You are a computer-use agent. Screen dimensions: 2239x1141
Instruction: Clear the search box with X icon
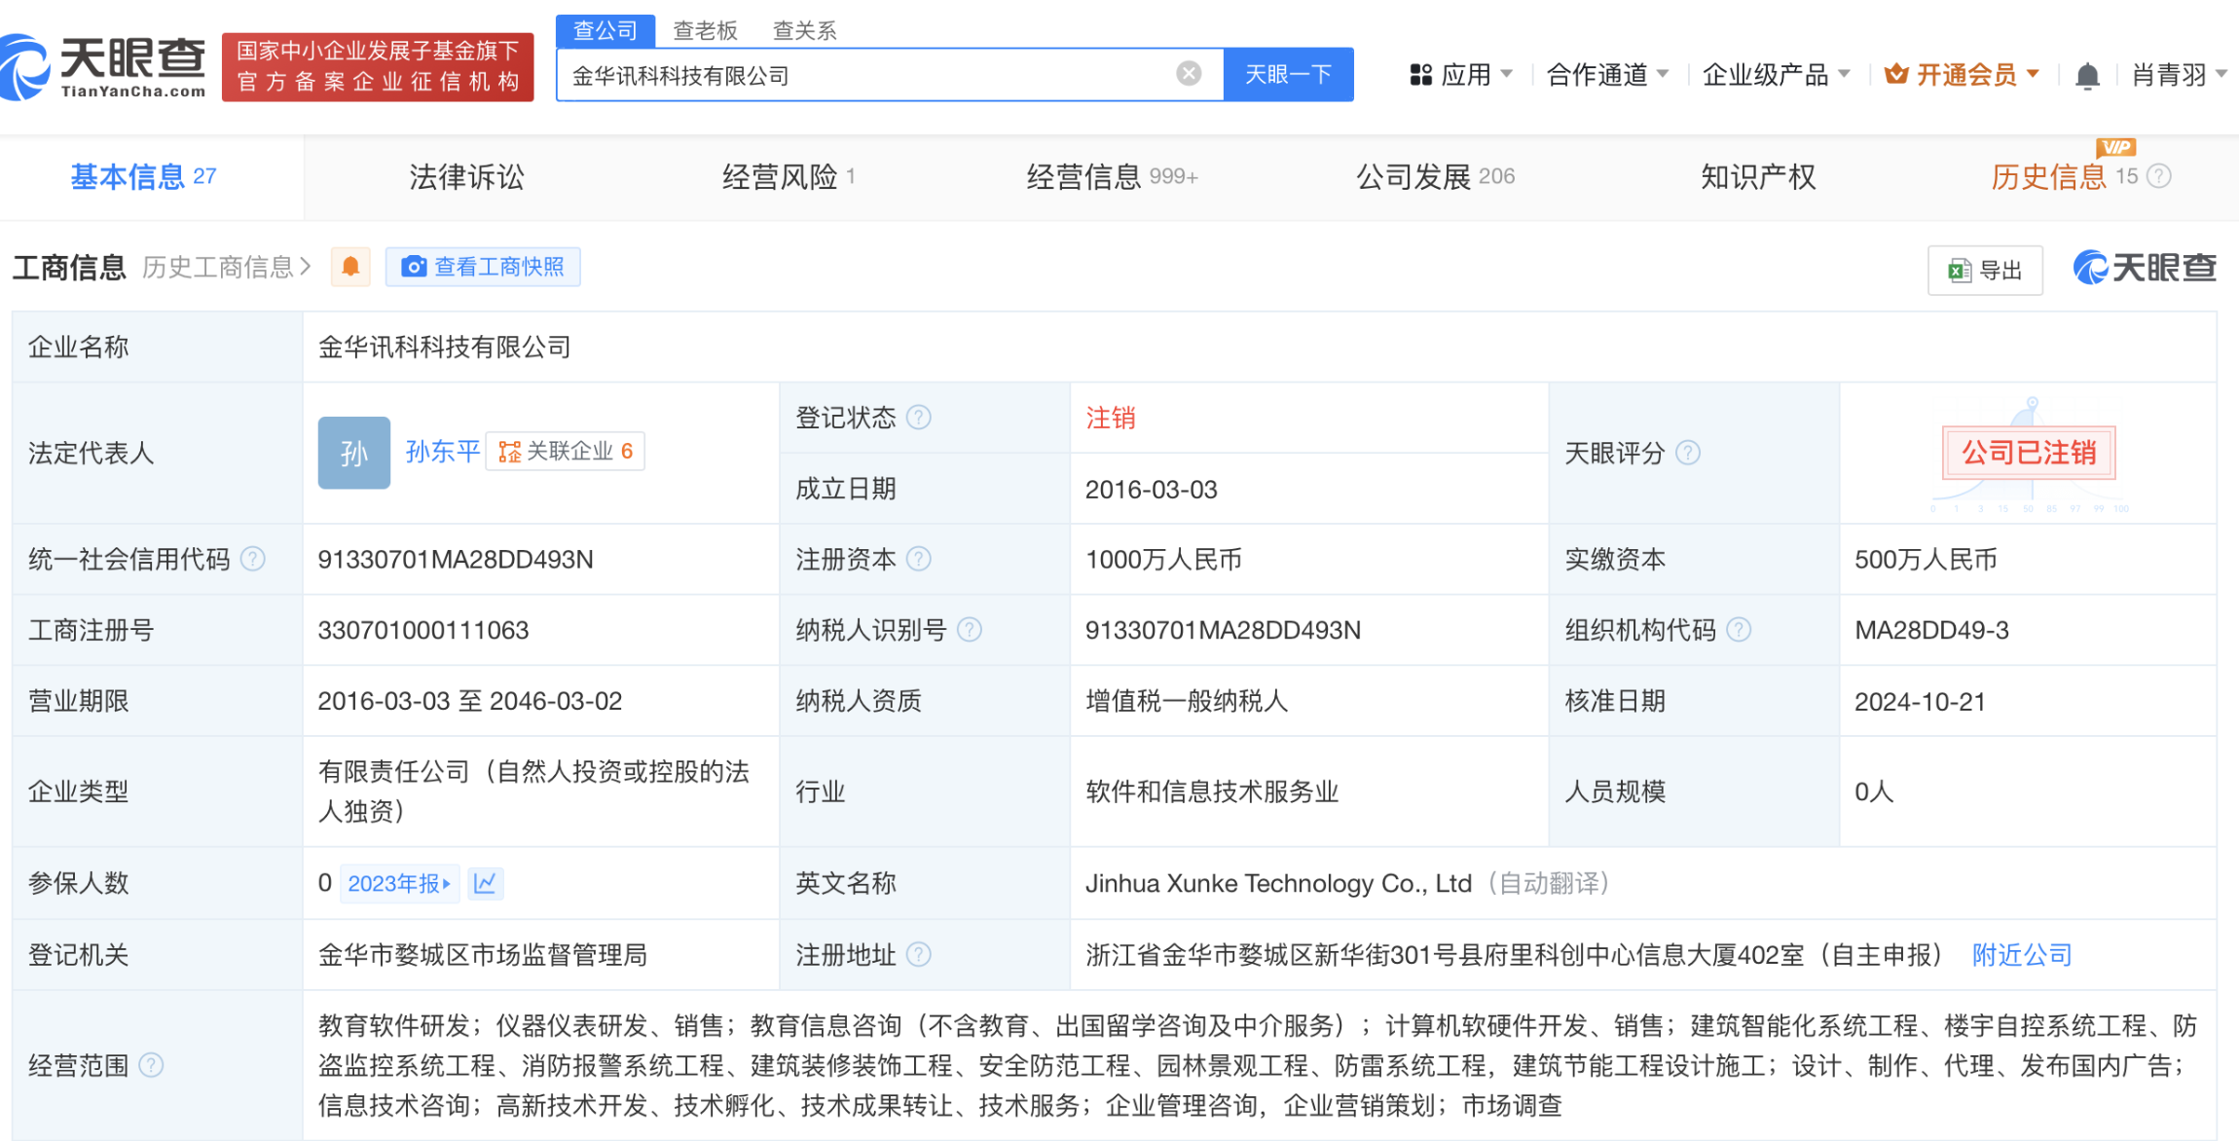point(1188,74)
